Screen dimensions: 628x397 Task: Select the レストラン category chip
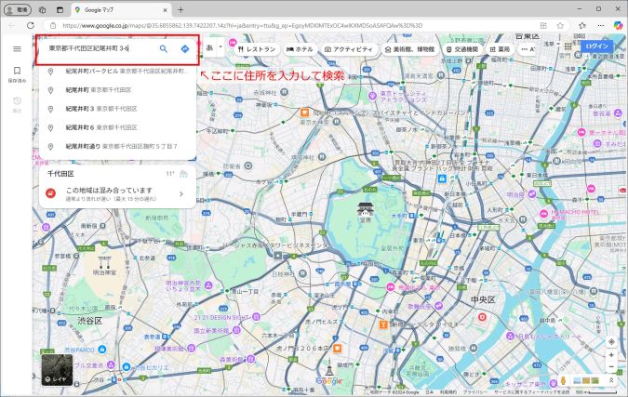pyautogui.click(x=257, y=47)
